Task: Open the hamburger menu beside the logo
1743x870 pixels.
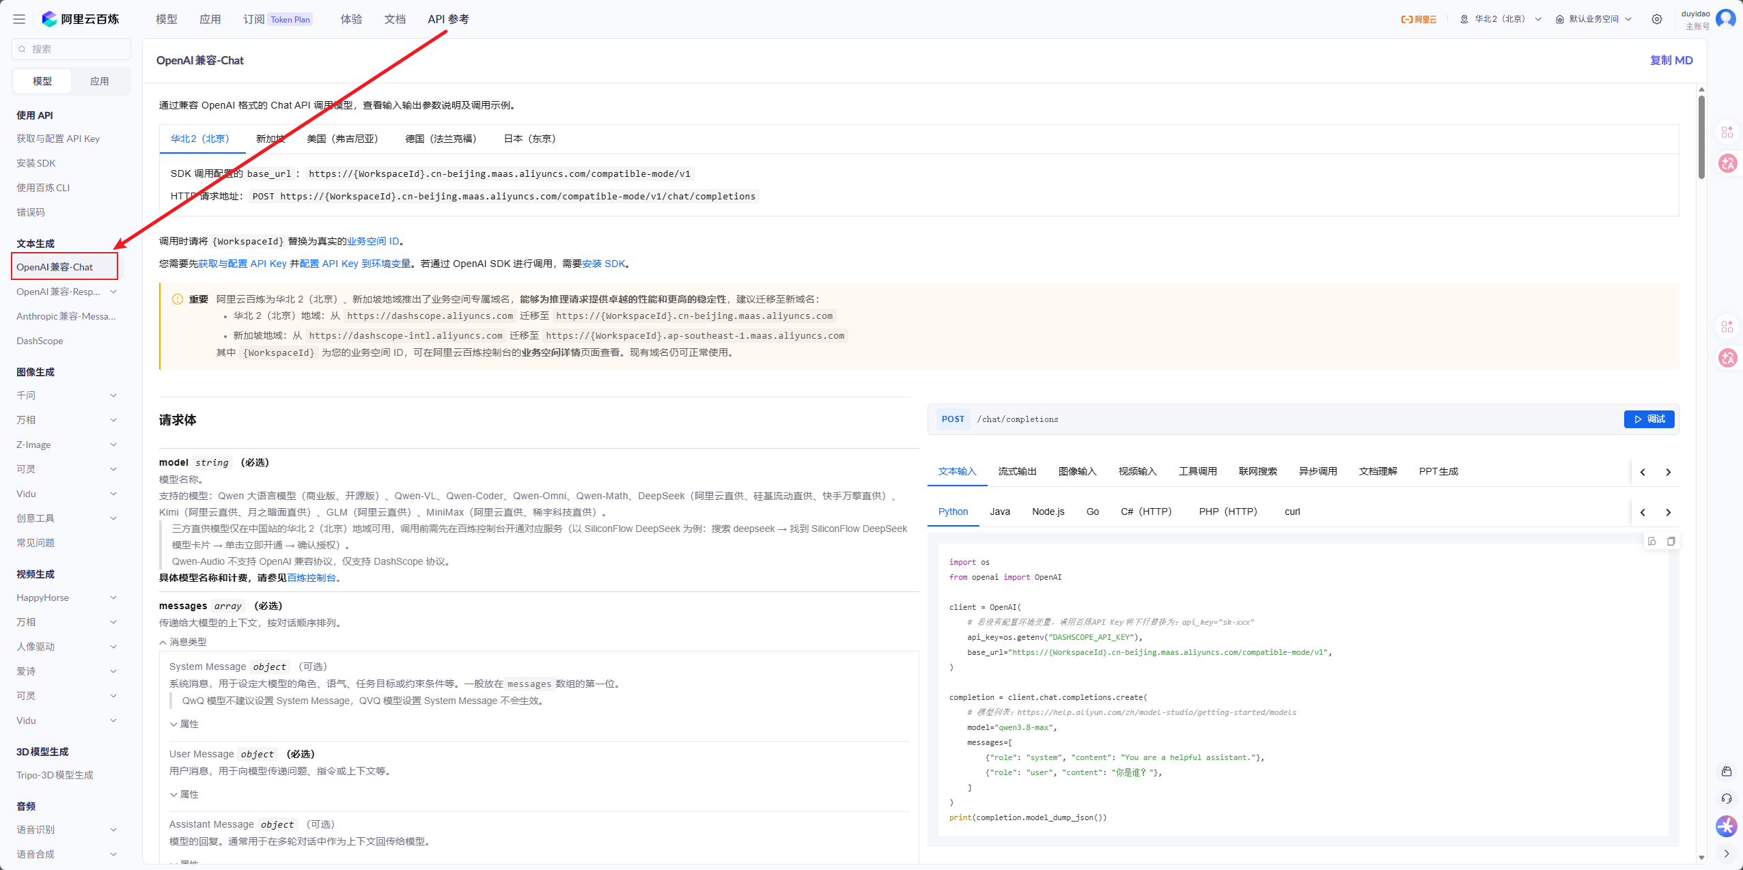Action: (19, 19)
